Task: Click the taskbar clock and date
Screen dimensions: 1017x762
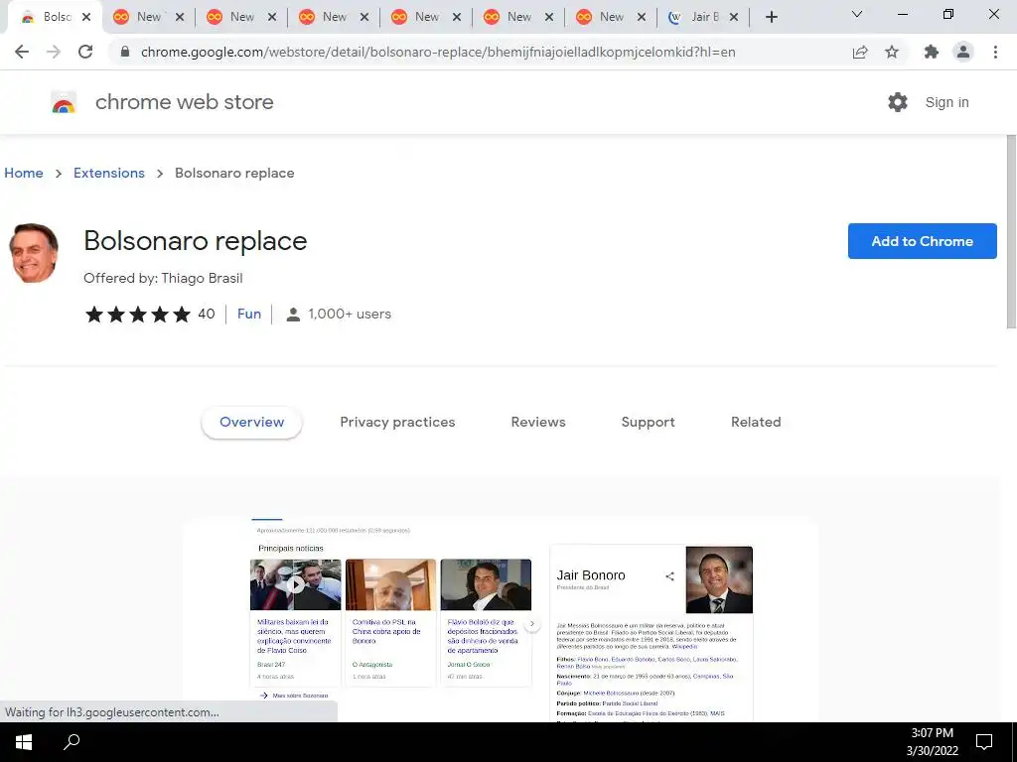Action: click(932, 742)
